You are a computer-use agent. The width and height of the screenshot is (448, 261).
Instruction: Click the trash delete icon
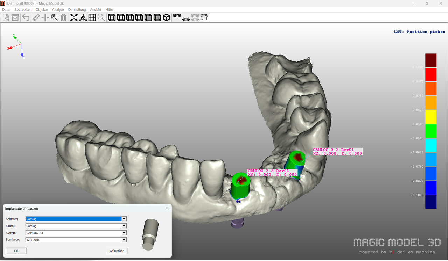(63, 17)
